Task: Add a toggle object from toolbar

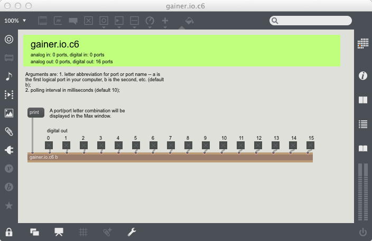Action: pyautogui.click(x=88, y=21)
